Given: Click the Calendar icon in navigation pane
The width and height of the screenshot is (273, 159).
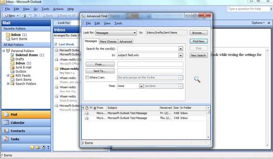Looking at the screenshot, I should pyautogui.click(x=6, y=122).
